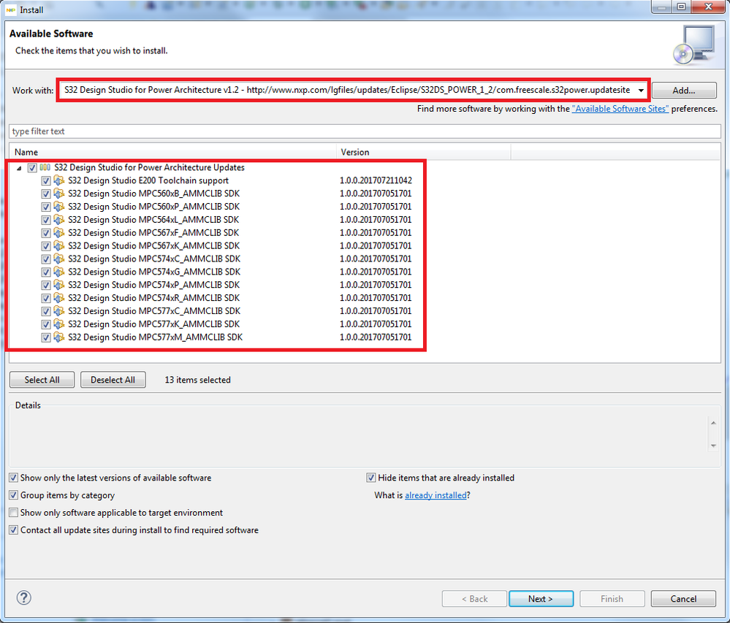Cancel the Install dialog
730x623 pixels.
click(683, 599)
